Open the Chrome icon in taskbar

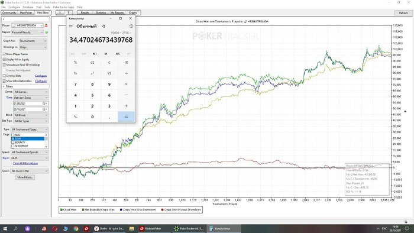pos(76,228)
